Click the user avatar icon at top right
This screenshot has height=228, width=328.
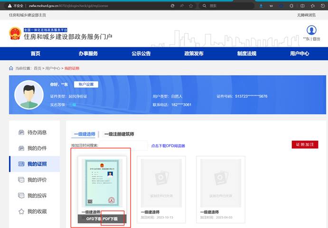pyautogui.click(x=311, y=30)
